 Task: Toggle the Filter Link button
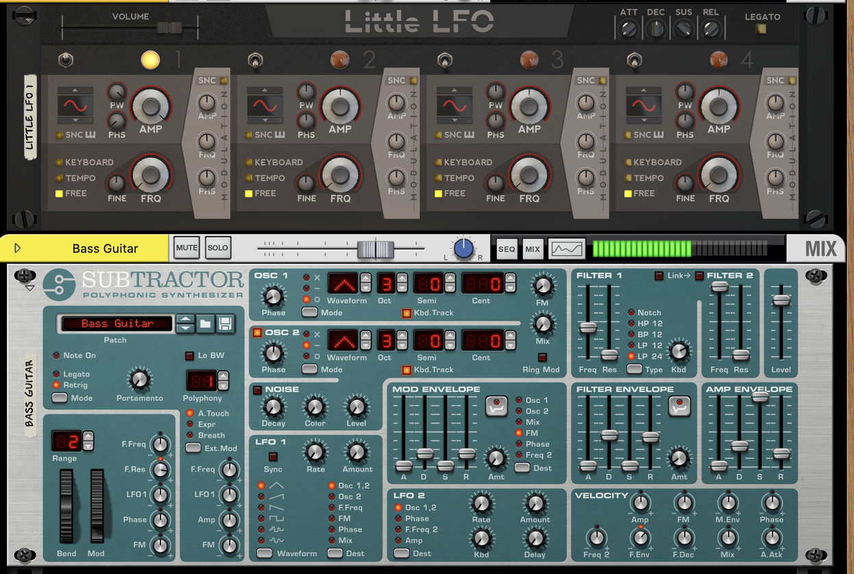pos(659,276)
